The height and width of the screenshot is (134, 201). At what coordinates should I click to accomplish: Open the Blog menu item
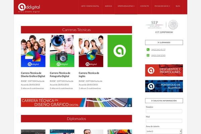[x=178, y=6]
